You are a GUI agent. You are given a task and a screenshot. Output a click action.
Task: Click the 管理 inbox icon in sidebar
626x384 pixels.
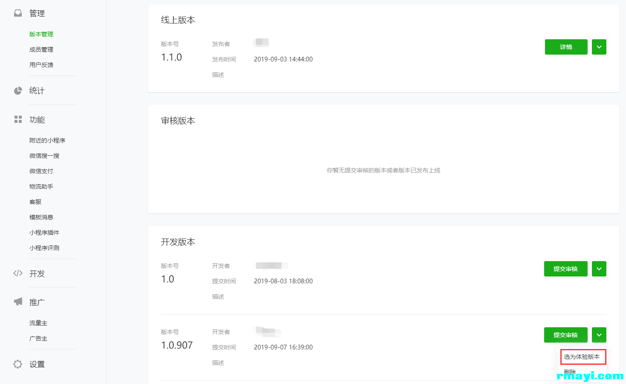coord(18,13)
